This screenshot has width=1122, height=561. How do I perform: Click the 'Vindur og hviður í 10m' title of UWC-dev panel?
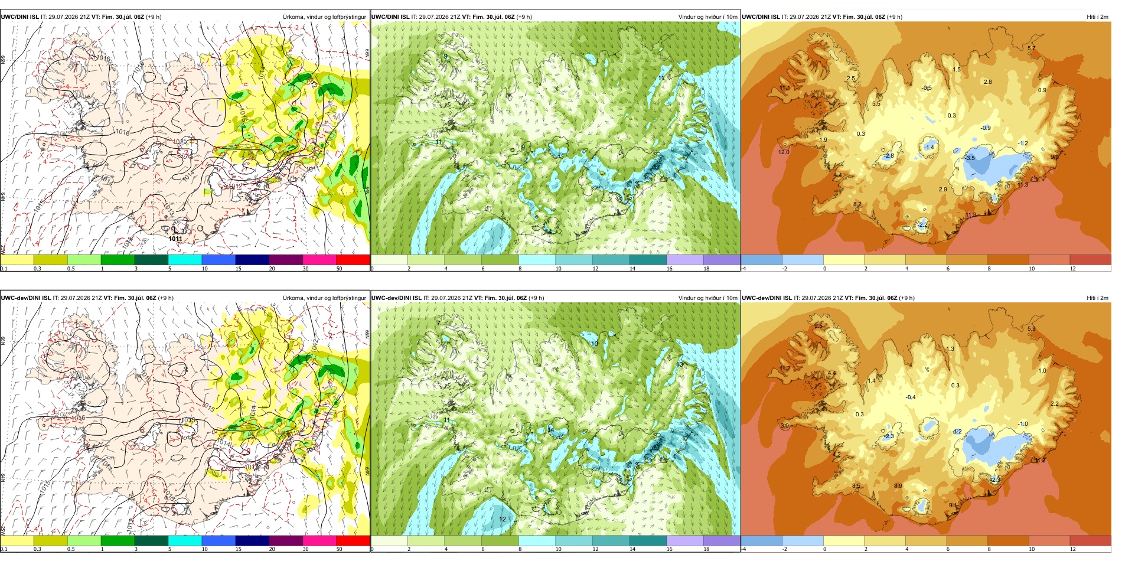point(707,298)
